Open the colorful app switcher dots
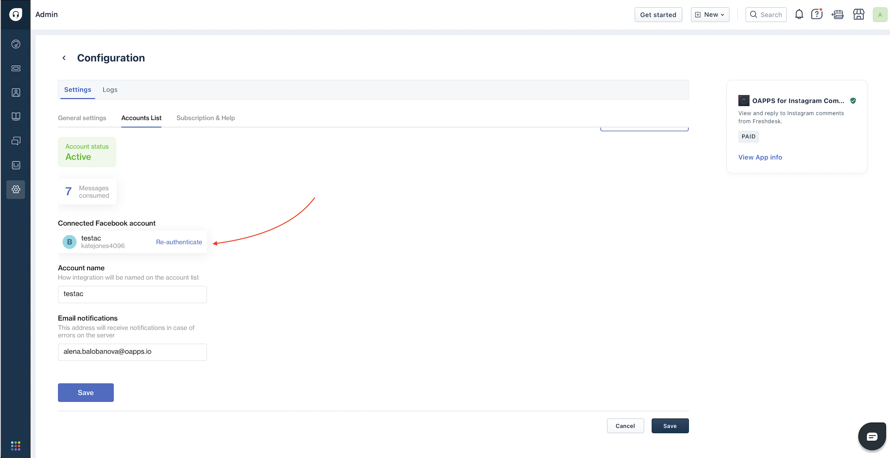This screenshot has width=890, height=458. [16, 446]
